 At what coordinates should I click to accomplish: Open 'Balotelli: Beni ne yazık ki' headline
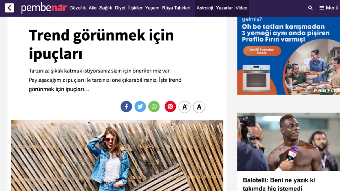pos(279,184)
